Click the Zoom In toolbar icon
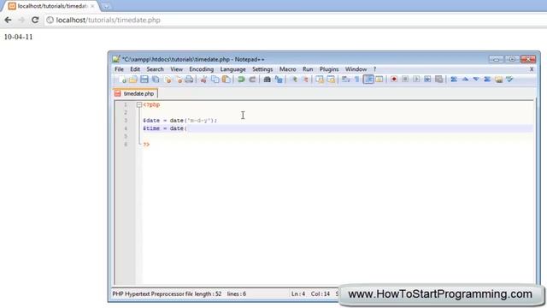547x308 pixels. pos(294,80)
